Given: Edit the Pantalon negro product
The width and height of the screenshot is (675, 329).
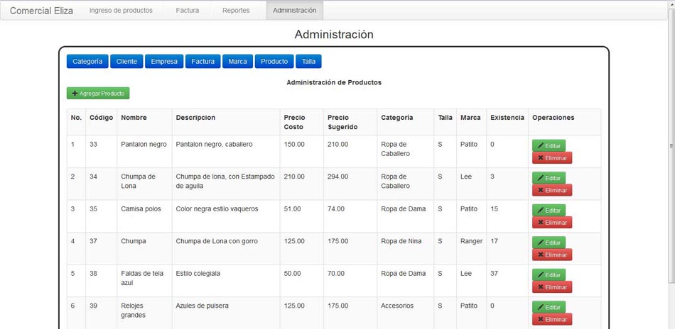Looking at the screenshot, I should (549, 145).
